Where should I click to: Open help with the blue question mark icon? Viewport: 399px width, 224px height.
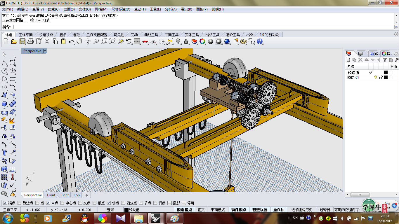pyautogui.click(x=260, y=42)
